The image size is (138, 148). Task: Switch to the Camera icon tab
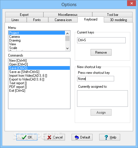[x=63, y=20]
